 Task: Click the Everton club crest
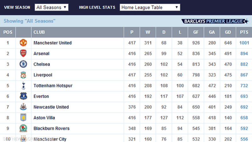coord(23,96)
